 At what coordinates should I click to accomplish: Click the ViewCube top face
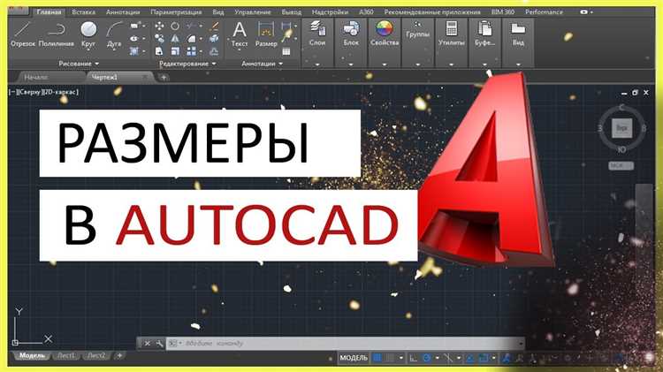click(621, 127)
